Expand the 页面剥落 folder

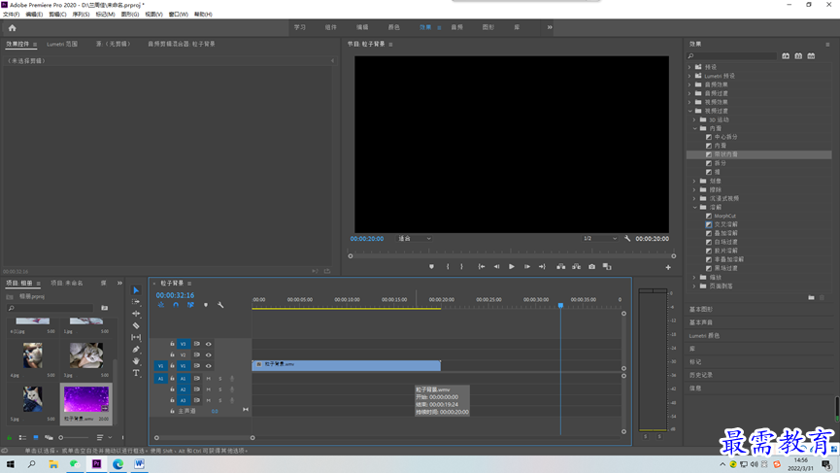(695, 287)
